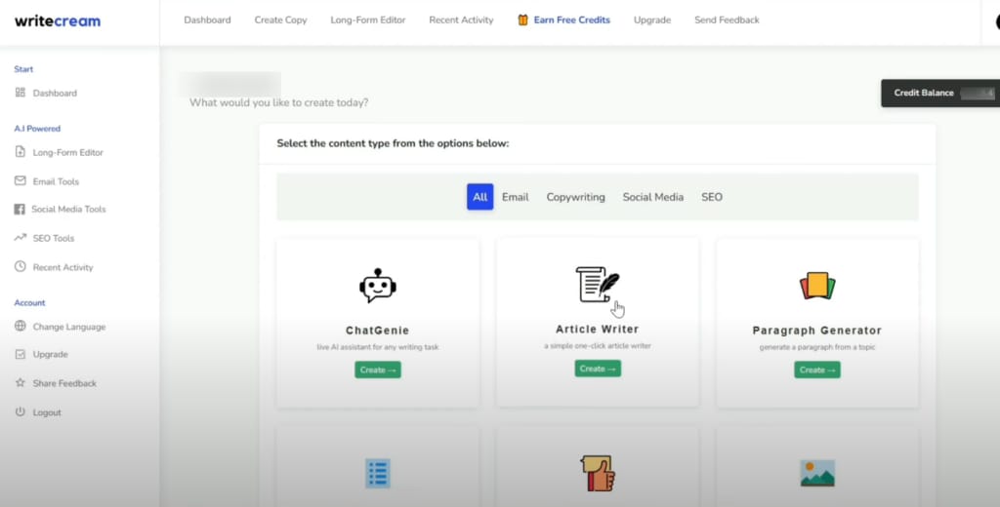Open Dashboard icon in sidebar
The image size is (1000, 507).
21,93
